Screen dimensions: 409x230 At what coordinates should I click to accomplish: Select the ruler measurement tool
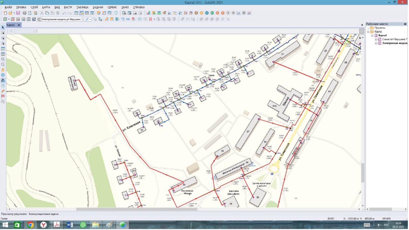tap(3, 91)
